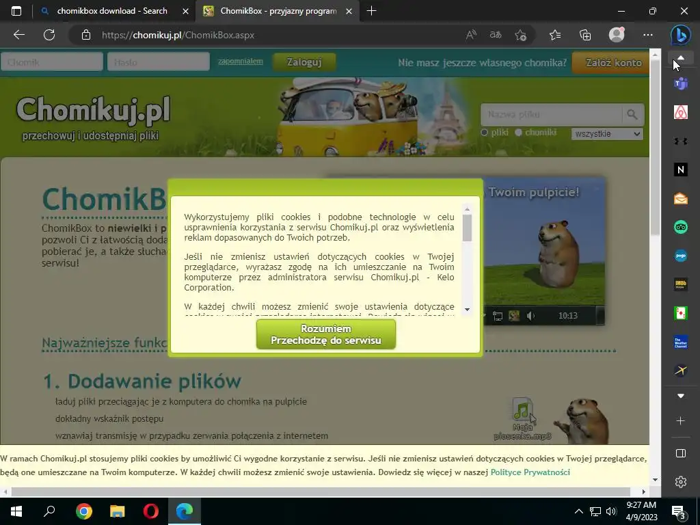Select the ChomikBox browser tab

[277, 11]
